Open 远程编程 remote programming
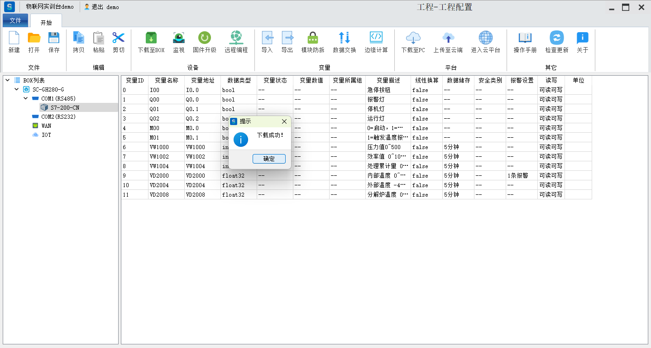Screen dimensions: 651x348 pos(236,38)
